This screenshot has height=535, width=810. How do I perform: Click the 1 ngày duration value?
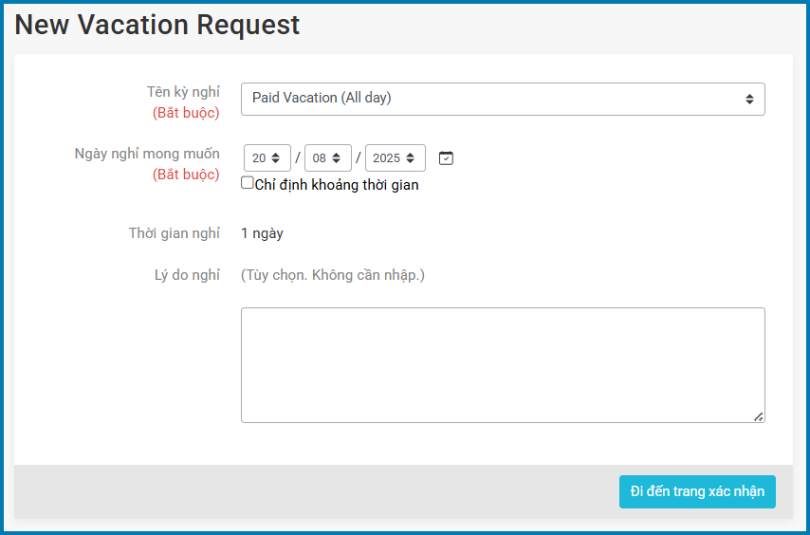pos(262,233)
